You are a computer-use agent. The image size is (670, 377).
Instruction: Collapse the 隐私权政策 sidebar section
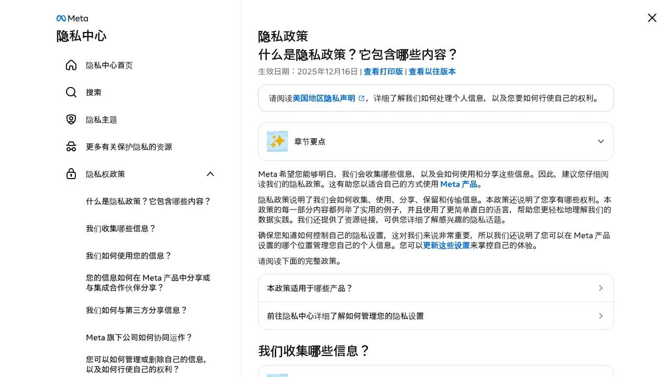click(x=210, y=174)
